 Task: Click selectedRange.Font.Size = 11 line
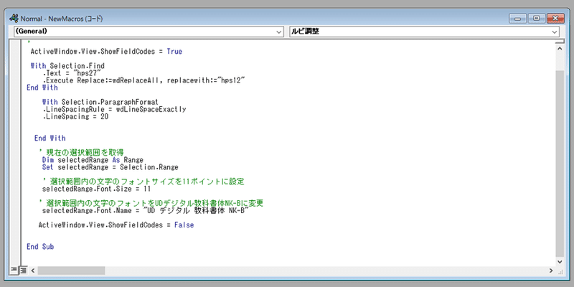coord(96,189)
